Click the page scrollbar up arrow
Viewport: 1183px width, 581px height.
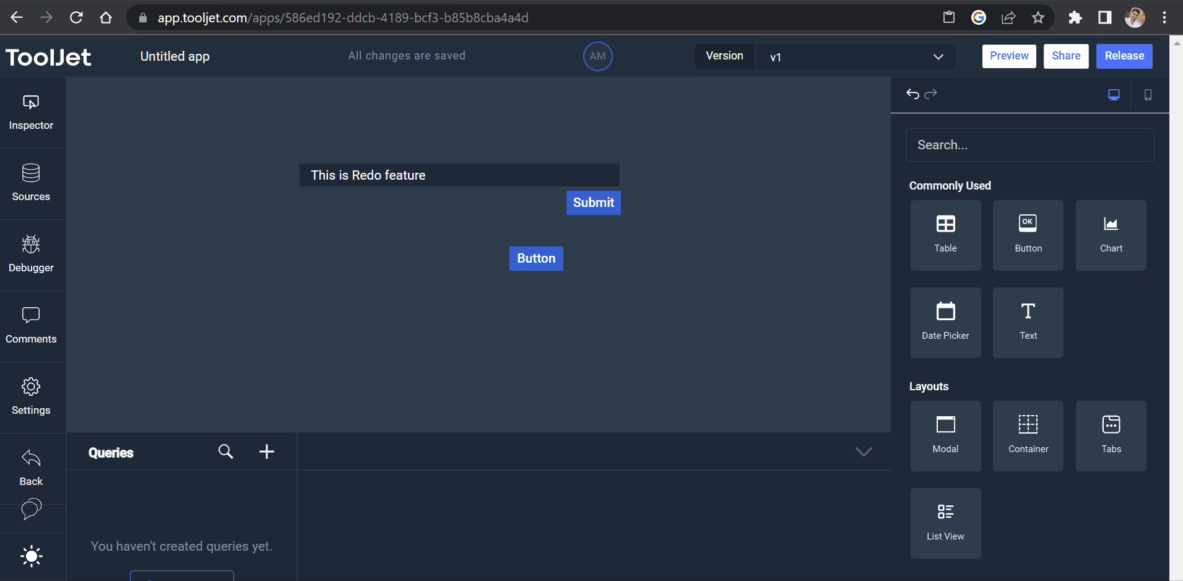coord(1176,42)
